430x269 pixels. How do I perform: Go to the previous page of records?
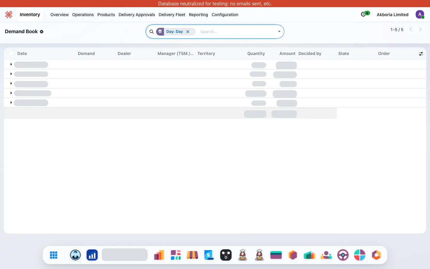click(411, 29)
